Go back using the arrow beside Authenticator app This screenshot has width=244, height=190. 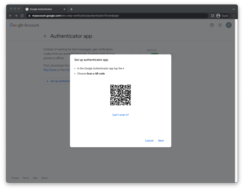tap(45, 36)
